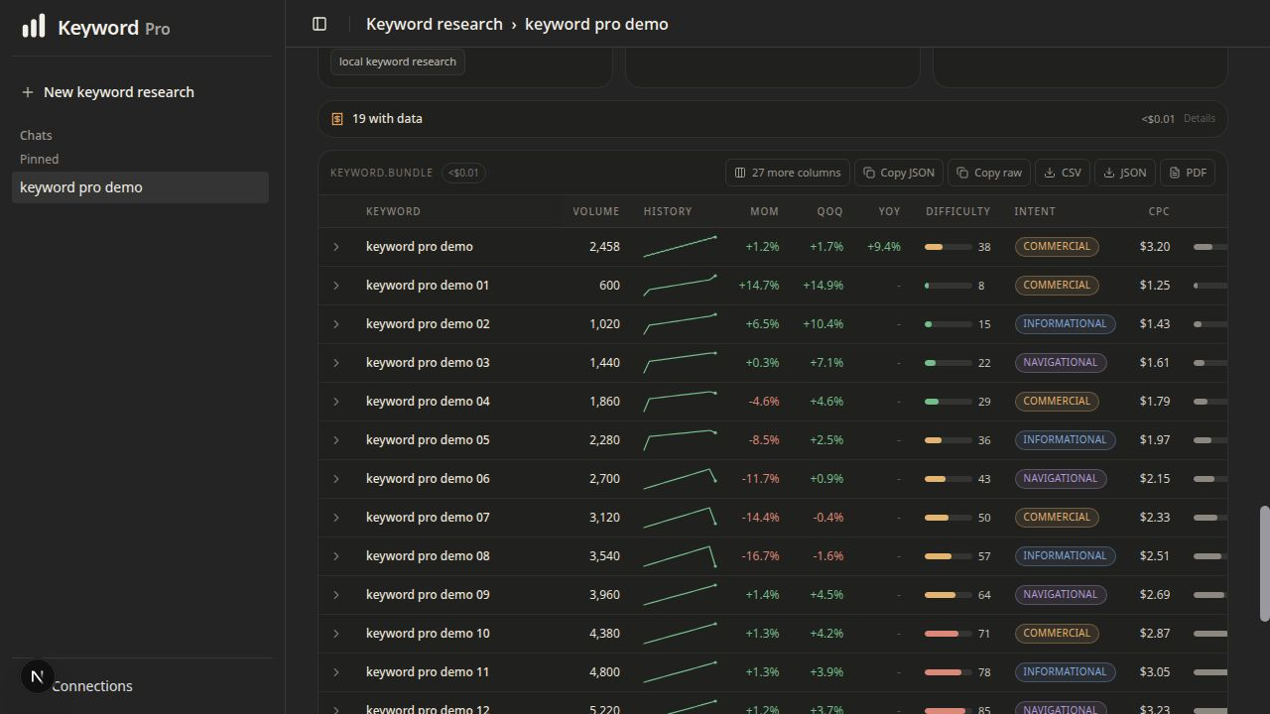The height and width of the screenshot is (714, 1270).
Task: Click the -16.7% MoM value
Action: coord(761,556)
